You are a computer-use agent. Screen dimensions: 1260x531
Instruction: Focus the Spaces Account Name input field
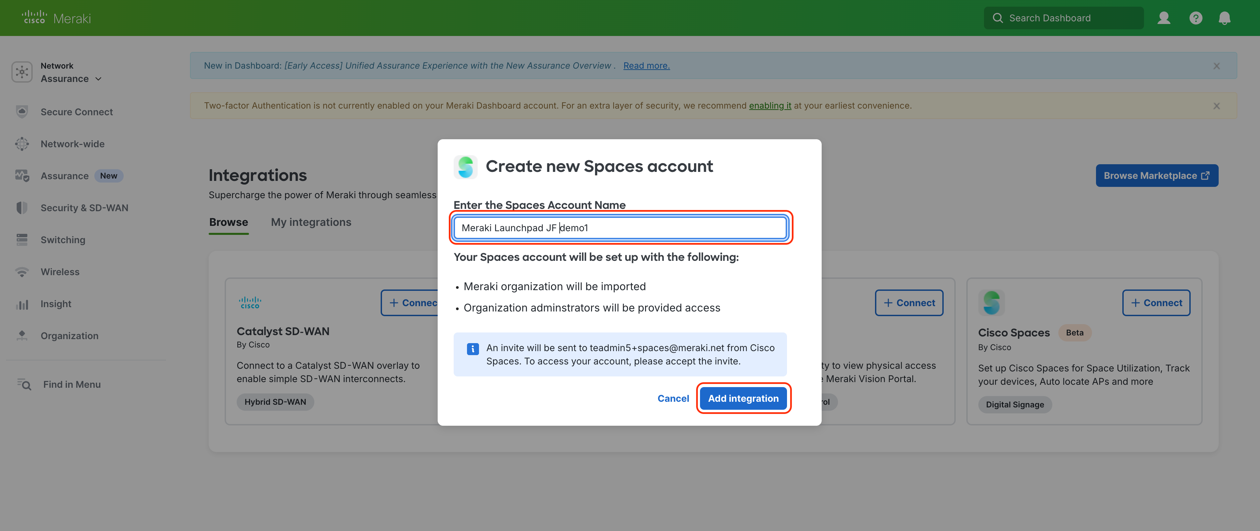[620, 228]
